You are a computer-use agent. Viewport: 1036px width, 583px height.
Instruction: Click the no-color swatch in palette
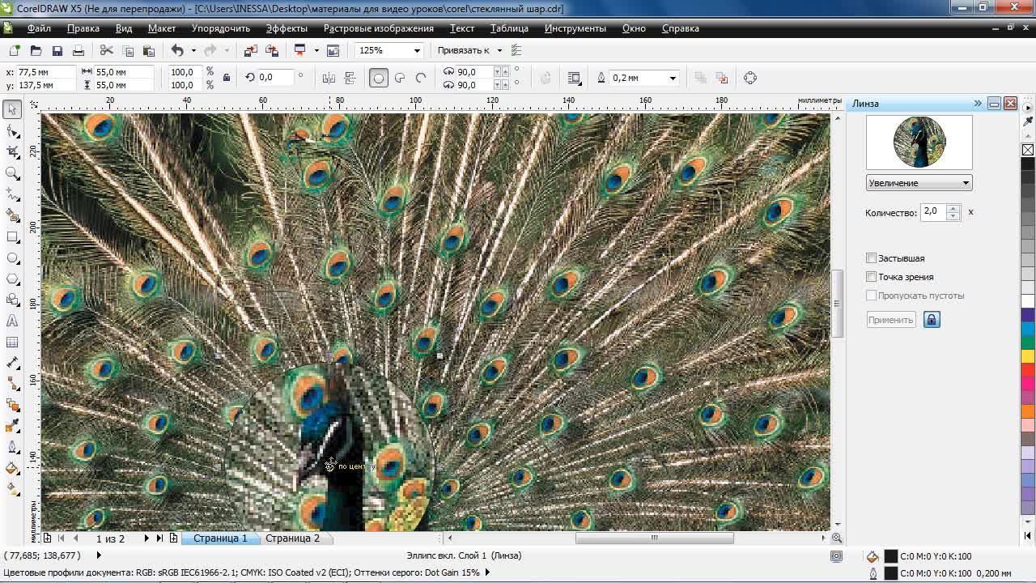[x=1027, y=150]
